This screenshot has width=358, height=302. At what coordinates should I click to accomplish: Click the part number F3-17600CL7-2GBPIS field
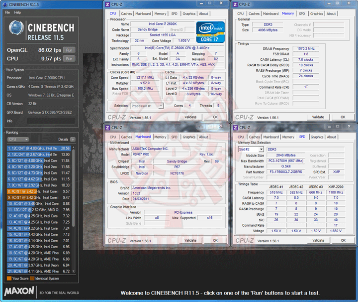coord(285,172)
